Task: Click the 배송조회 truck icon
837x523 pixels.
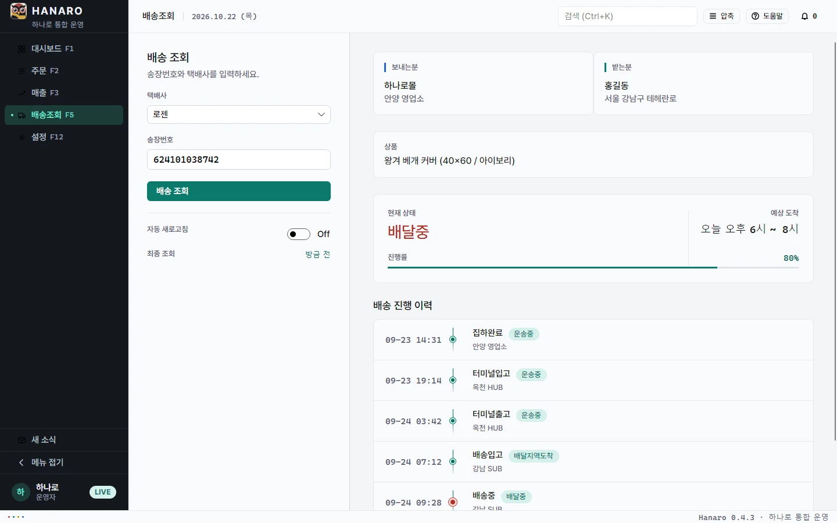Action: [22, 115]
